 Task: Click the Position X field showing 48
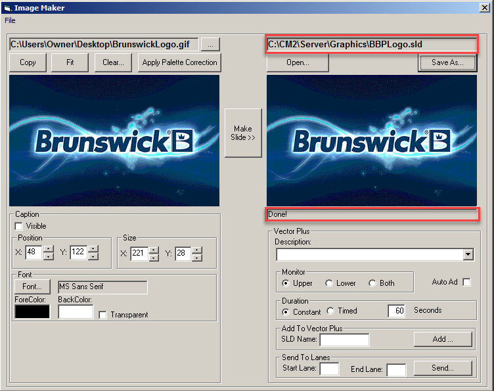click(34, 252)
